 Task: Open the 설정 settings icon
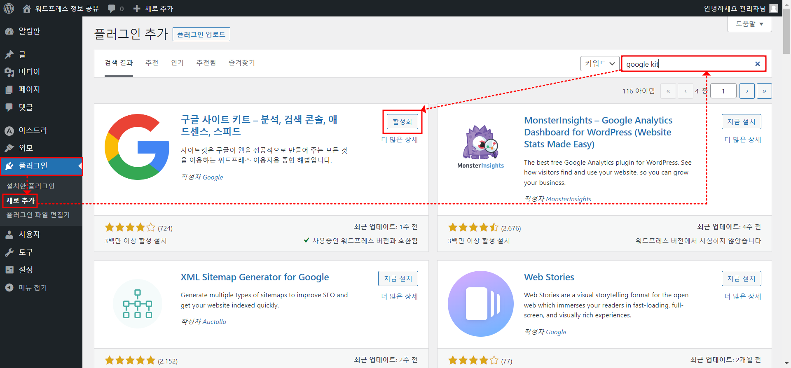tap(9, 270)
